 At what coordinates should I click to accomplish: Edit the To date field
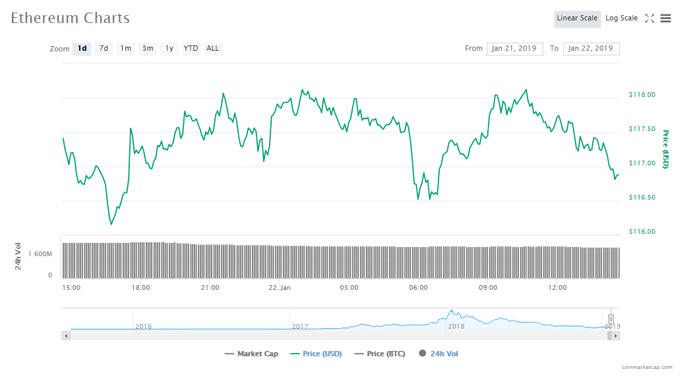click(x=591, y=49)
